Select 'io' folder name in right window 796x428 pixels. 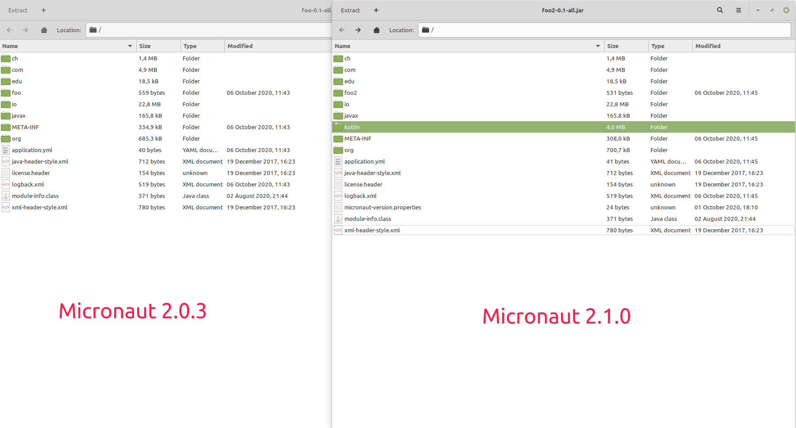click(347, 104)
